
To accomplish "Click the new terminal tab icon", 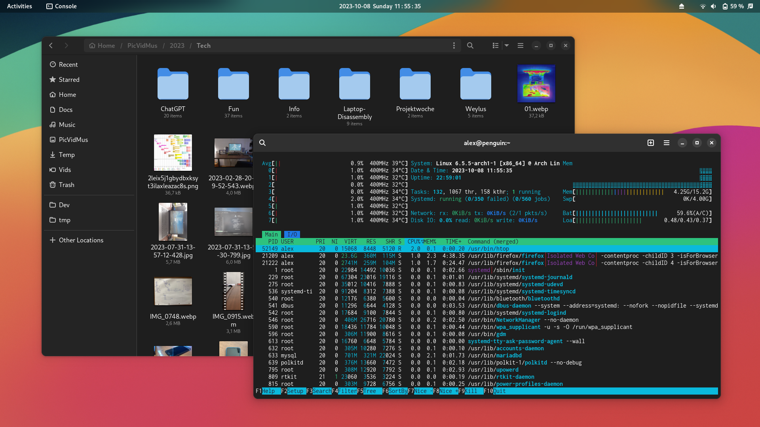I will click(x=651, y=142).
